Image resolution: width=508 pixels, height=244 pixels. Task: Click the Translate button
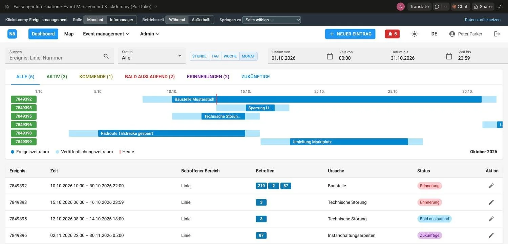click(419, 6)
